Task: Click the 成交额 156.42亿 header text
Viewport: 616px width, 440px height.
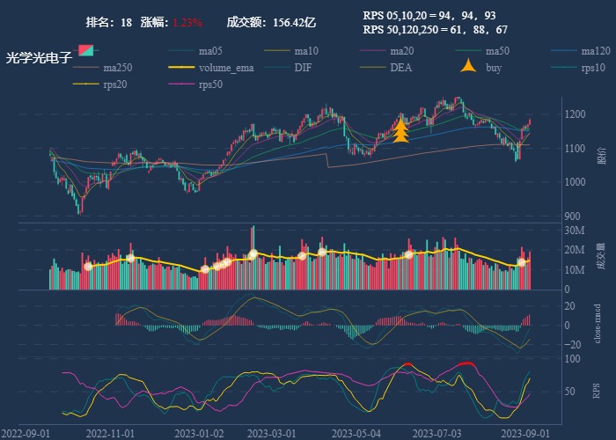Action: coord(271,21)
